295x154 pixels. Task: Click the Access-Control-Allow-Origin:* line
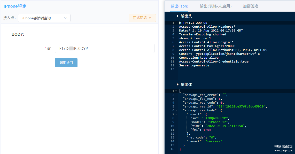(206, 42)
